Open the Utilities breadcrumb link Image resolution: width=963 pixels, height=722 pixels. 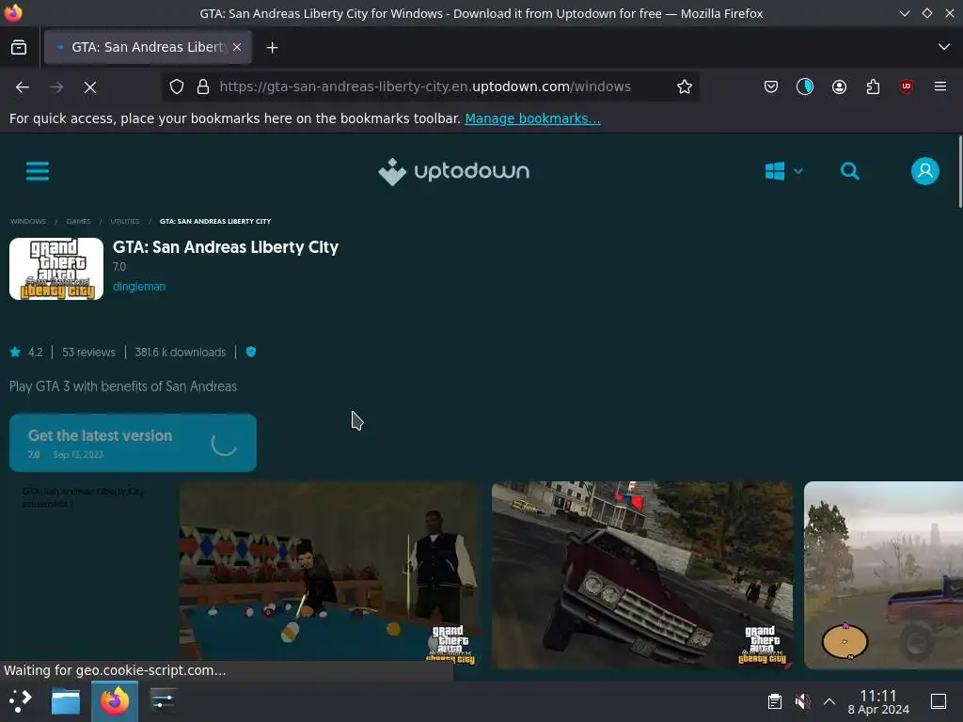(125, 221)
